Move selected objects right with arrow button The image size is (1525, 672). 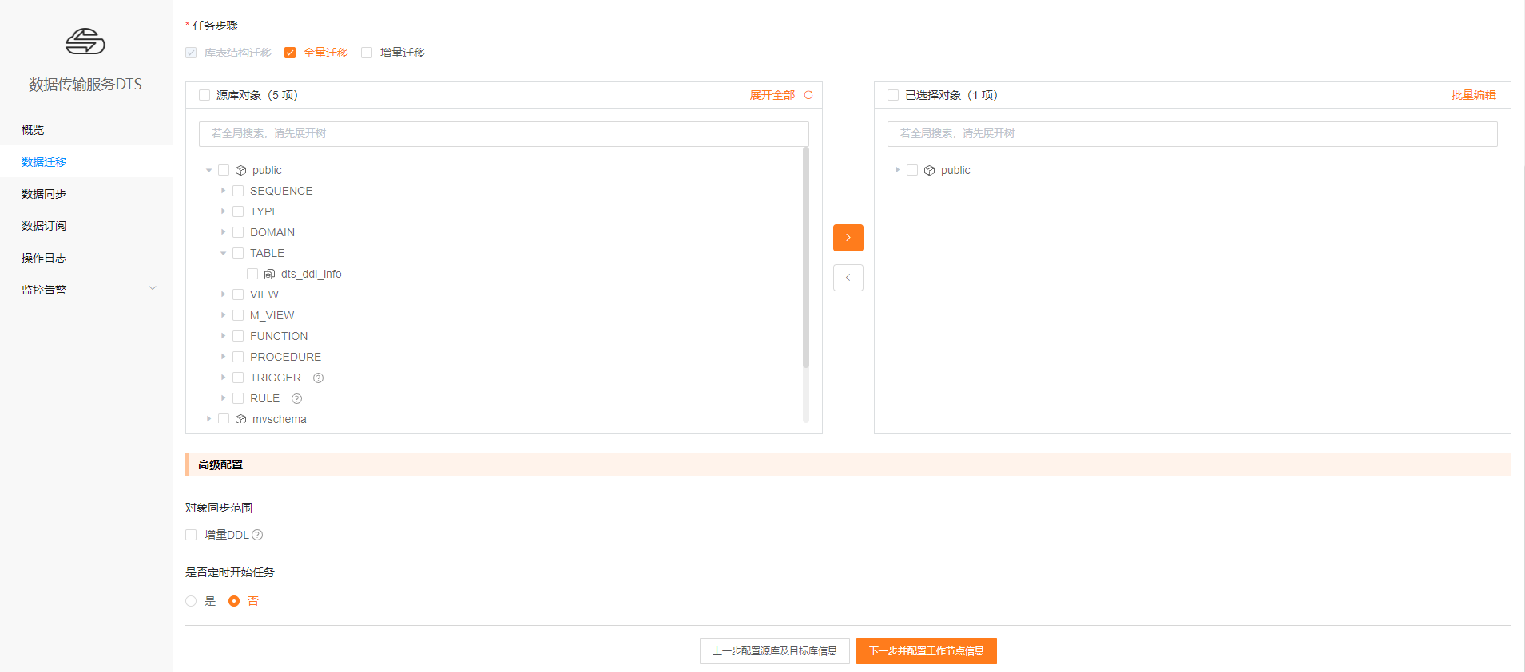click(x=848, y=238)
